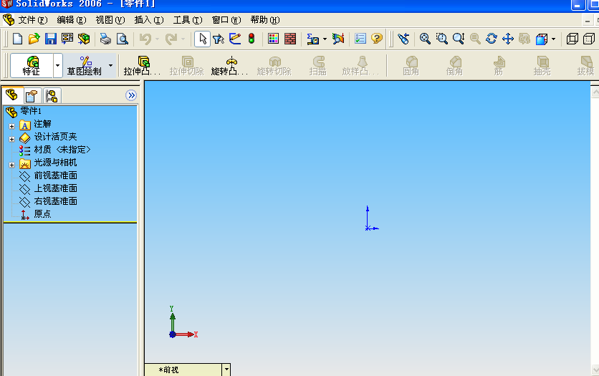The image size is (599, 376).
Task: Open Edit Texture brick icon
Action: pos(290,39)
